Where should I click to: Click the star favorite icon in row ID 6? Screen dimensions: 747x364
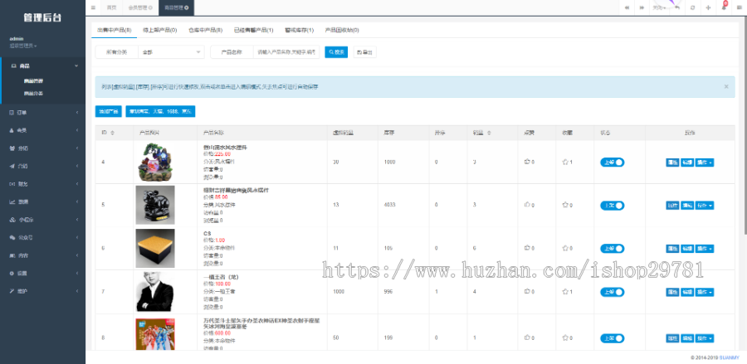565,248
